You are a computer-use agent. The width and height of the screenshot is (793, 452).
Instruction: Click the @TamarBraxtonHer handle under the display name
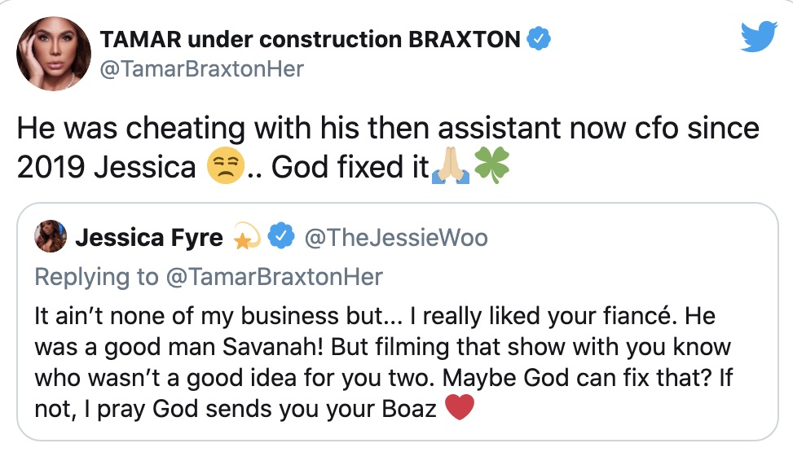[200, 69]
